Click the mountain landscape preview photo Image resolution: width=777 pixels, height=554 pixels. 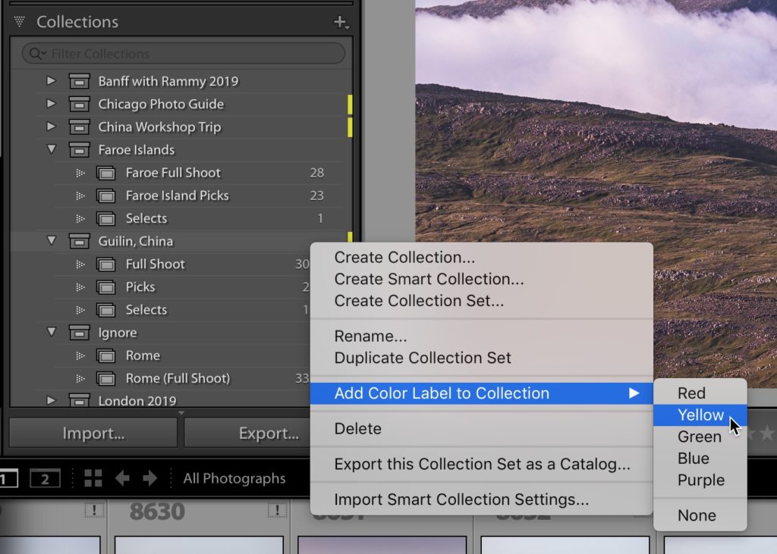(x=596, y=193)
